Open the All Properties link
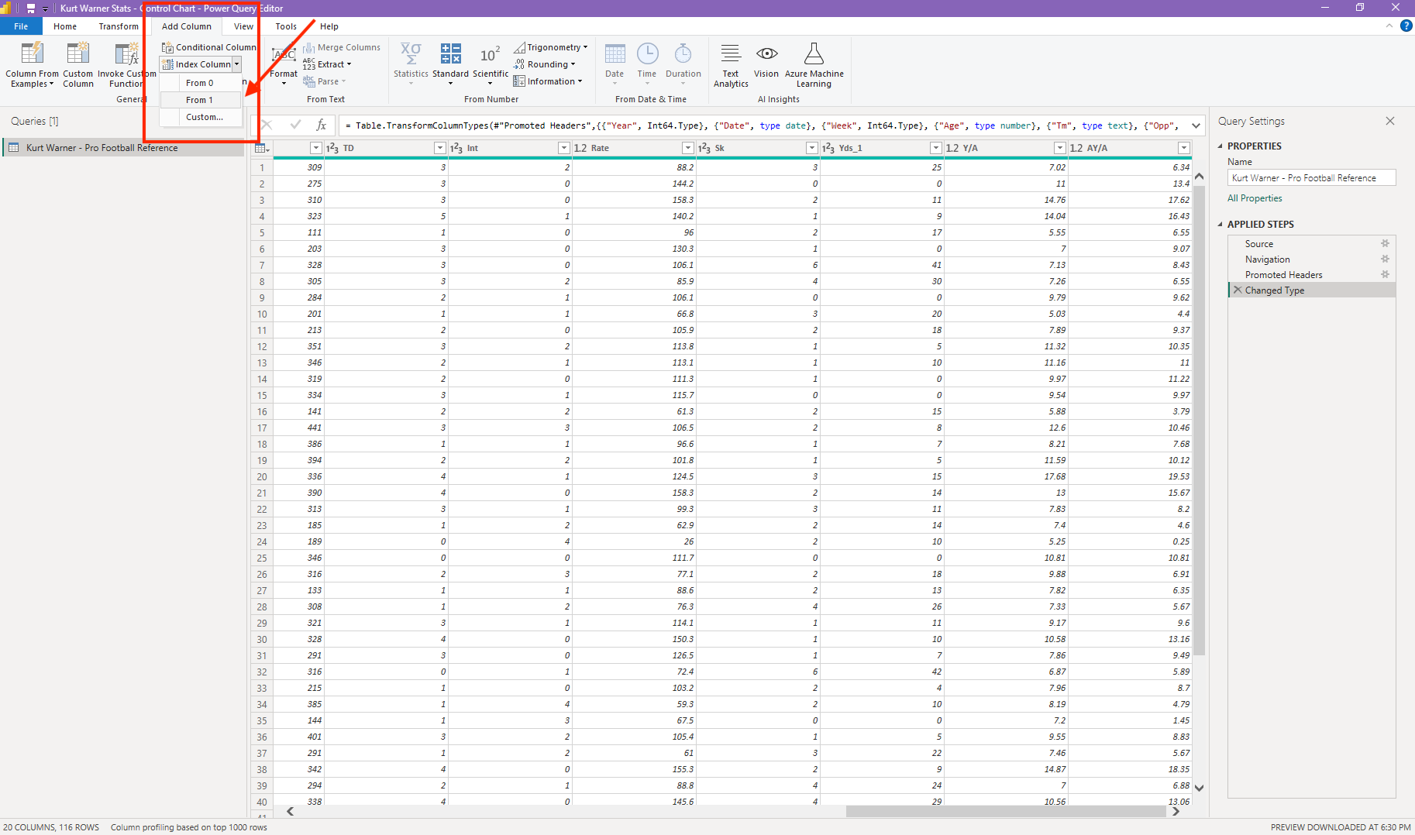 point(1255,198)
